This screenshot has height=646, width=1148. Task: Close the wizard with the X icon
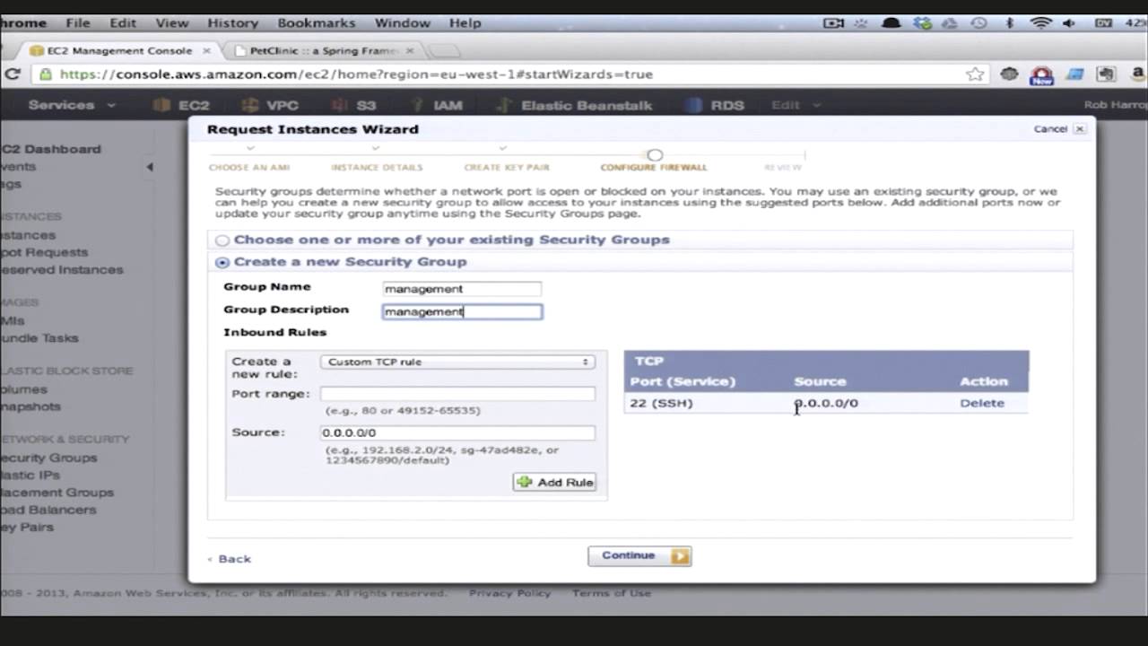click(1080, 129)
